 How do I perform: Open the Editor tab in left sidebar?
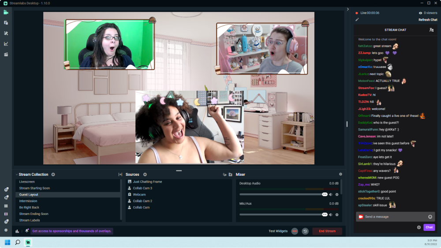pyautogui.click(x=6, y=12)
